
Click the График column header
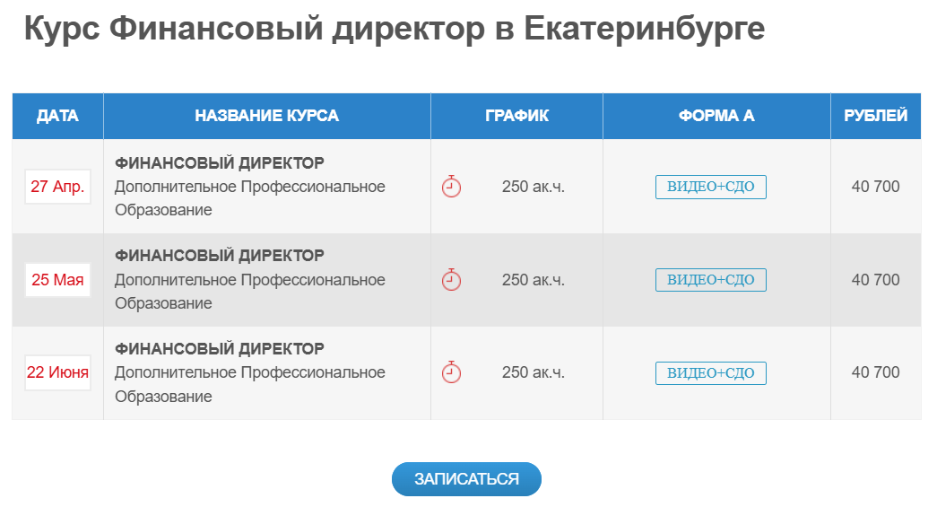(x=516, y=116)
